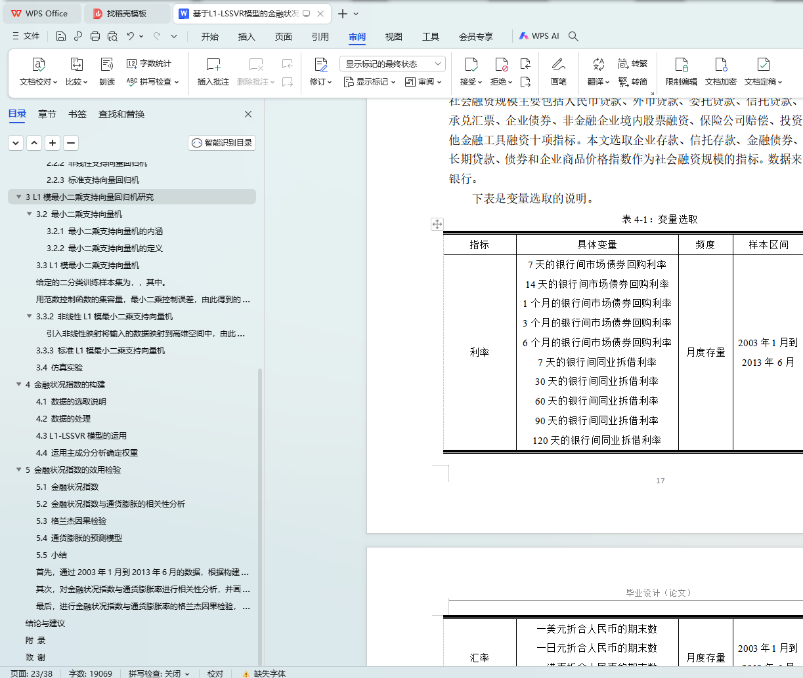803x678 pixels.
Task: Add new document tab plus button
Action: (x=343, y=14)
